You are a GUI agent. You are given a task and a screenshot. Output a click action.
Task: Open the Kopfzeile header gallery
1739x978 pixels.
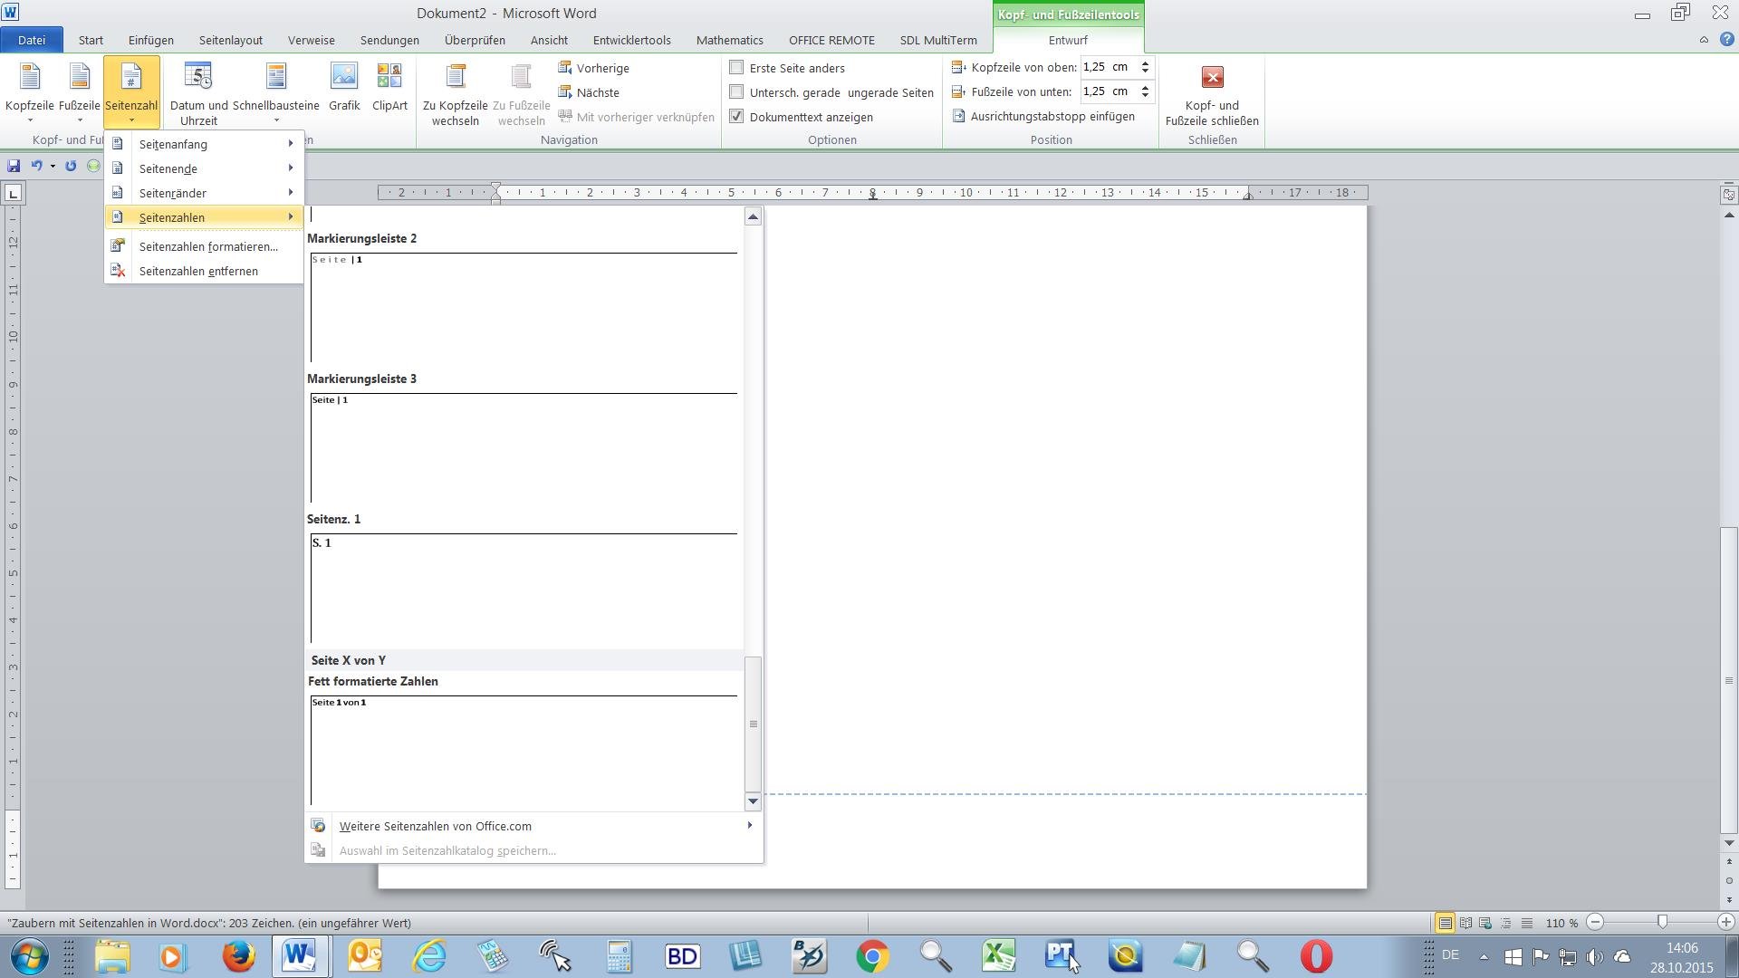30,92
